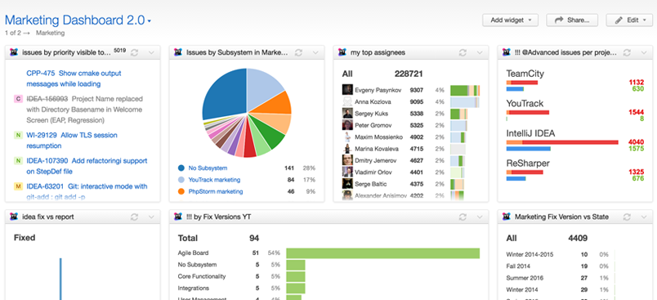Viewport: 657px width, 300px height.
Task: Refresh the by Fix Versions YT widget
Action: (x=463, y=217)
